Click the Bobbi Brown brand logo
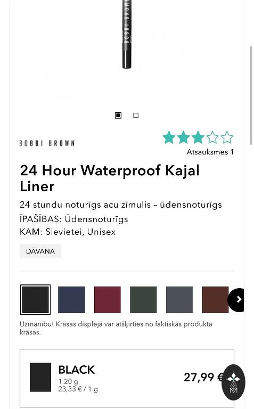Viewport: 254px width, 409px height. [47, 143]
